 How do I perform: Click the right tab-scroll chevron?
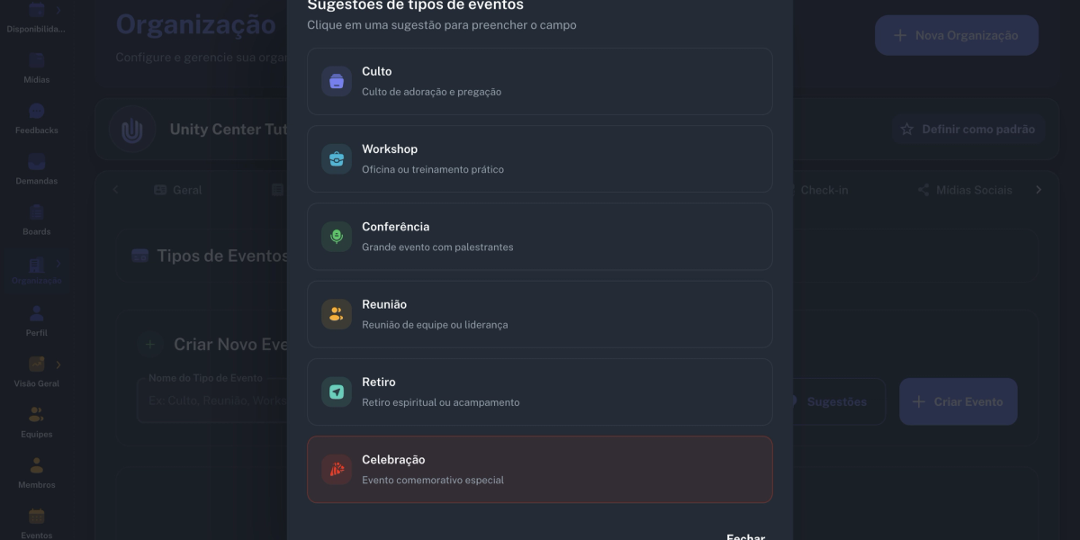[x=1039, y=190]
